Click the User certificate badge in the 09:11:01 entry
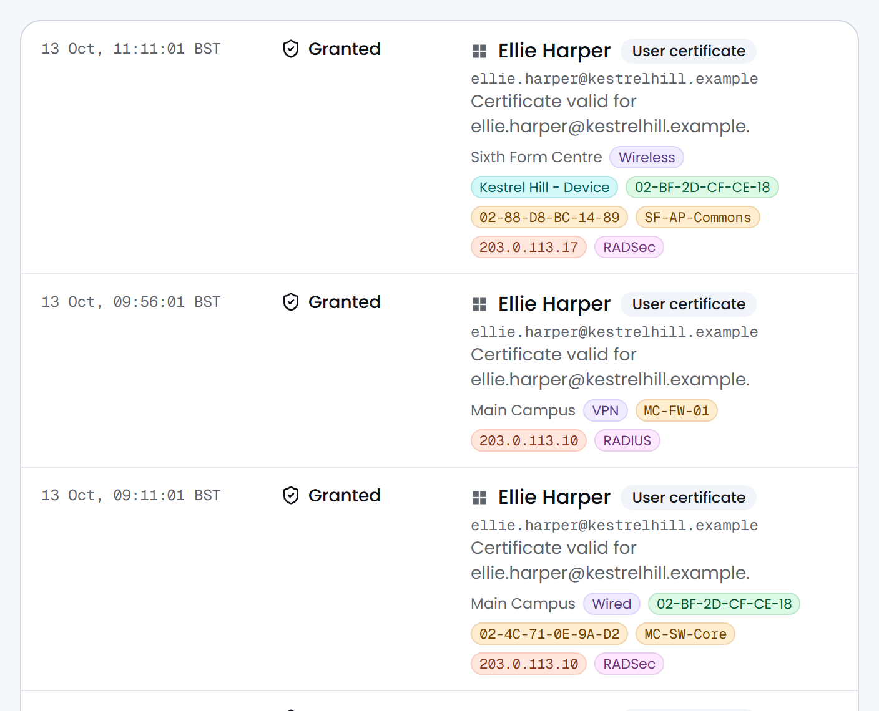Viewport: 879px width, 711px height. pyautogui.click(x=689, y=498)
